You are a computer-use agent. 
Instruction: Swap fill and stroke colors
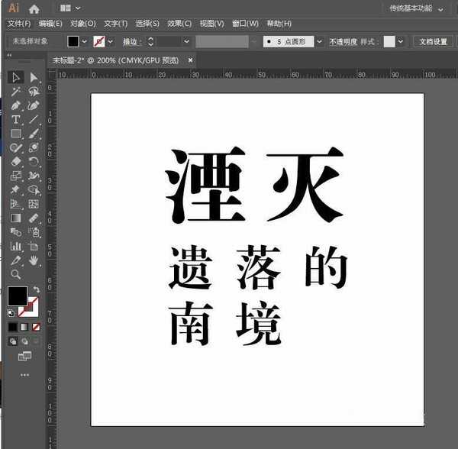click(x=36, y=289)
